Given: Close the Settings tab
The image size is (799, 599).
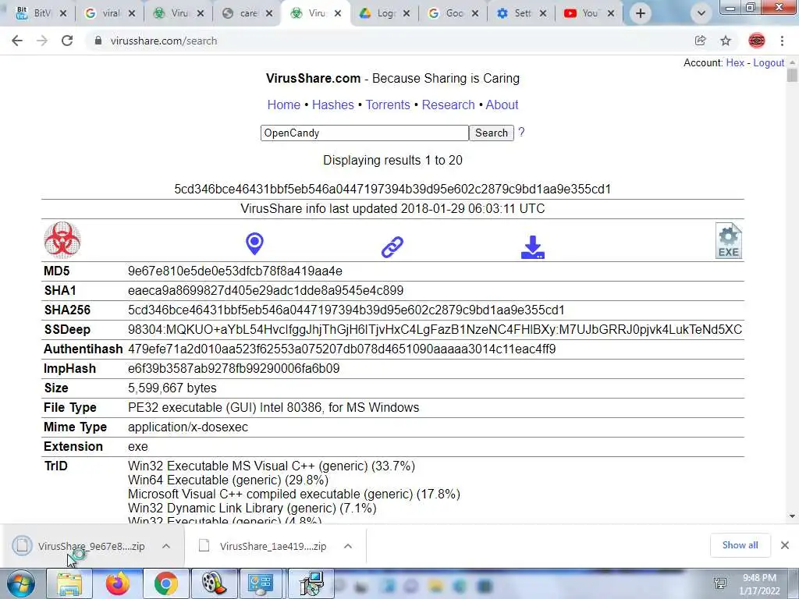Looking at the screenshot, I should (543, 13).
